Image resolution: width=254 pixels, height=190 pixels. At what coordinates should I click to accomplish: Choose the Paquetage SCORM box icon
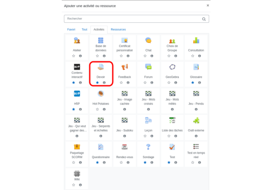click(77, 147)
